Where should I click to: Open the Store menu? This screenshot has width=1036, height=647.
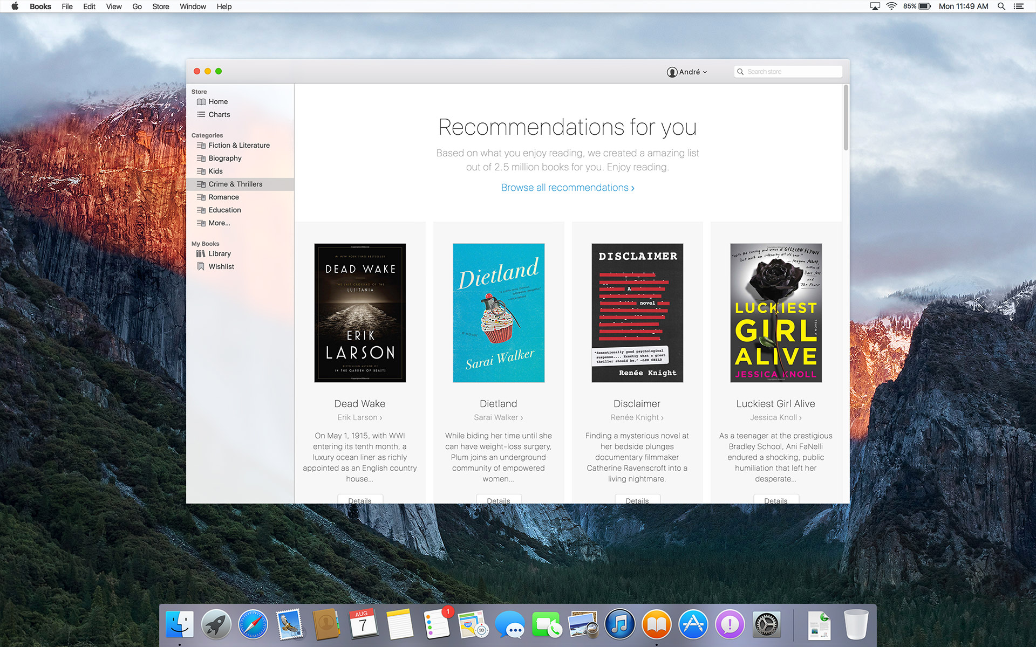[161, 6]
